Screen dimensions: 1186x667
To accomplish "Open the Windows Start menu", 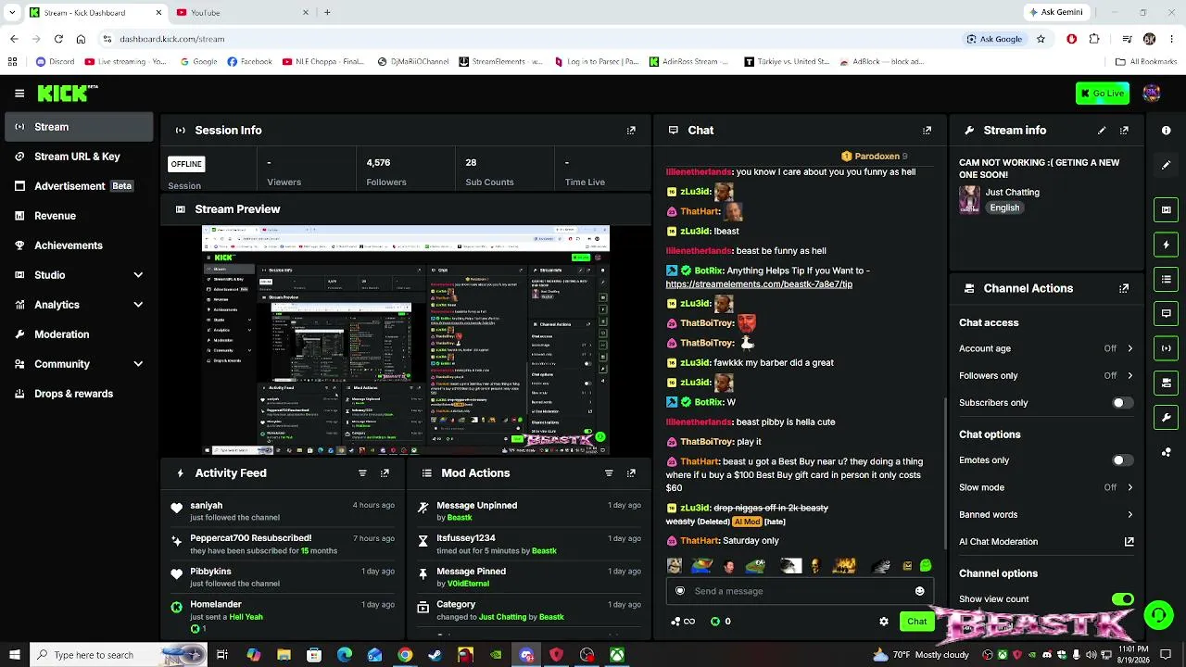I will 14,655.
